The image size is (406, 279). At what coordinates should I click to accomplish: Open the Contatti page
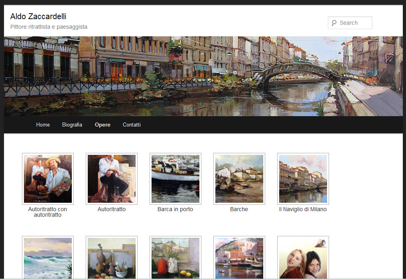click(132, 125)
